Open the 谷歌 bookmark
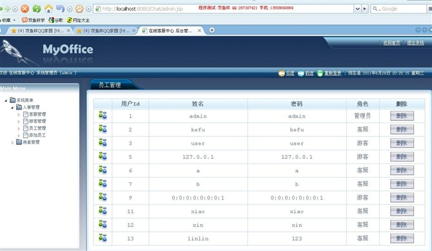This screenshot has width=432, height=251. click(55, 20)
